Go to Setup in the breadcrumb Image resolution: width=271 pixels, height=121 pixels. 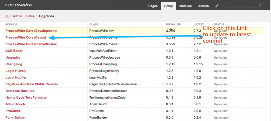[x=30, y=16]
